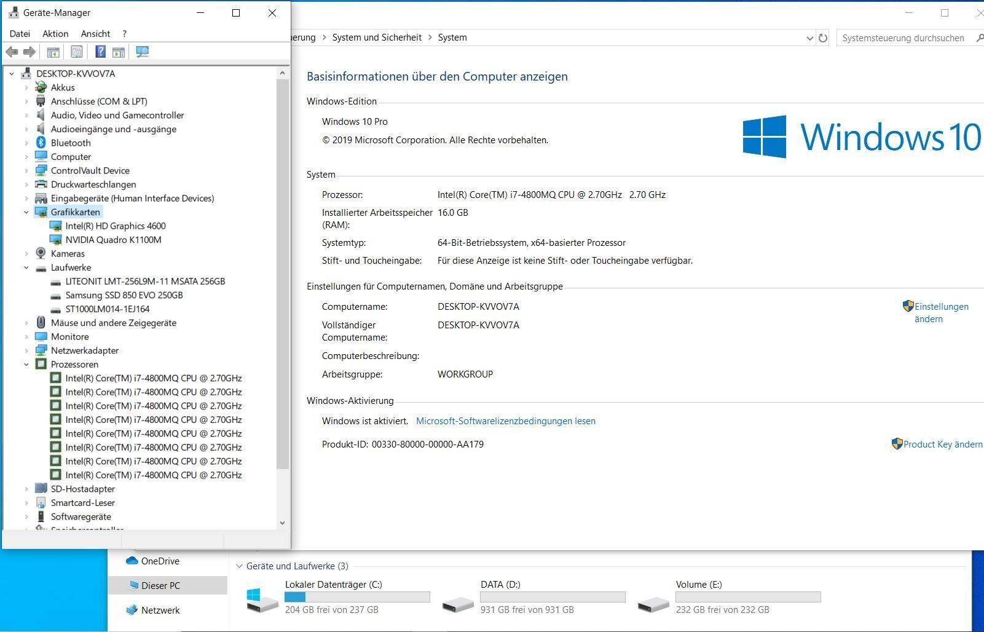Select Audioeingänge und -ausgänge row
This screenshot has height=632, width=984.
113,129
